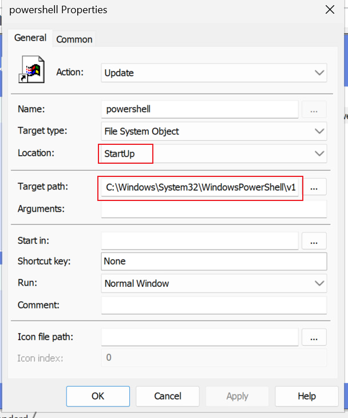Expand the Action dropdown showing Update
348x418 pixels.
click(214, 73)
